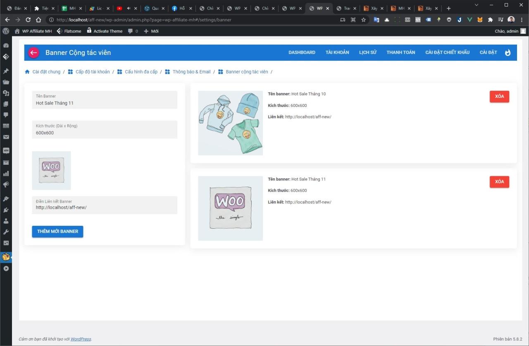Click the "THÊM MỚI BANNER" button
The image size is (529, 346).
point(57,231)
